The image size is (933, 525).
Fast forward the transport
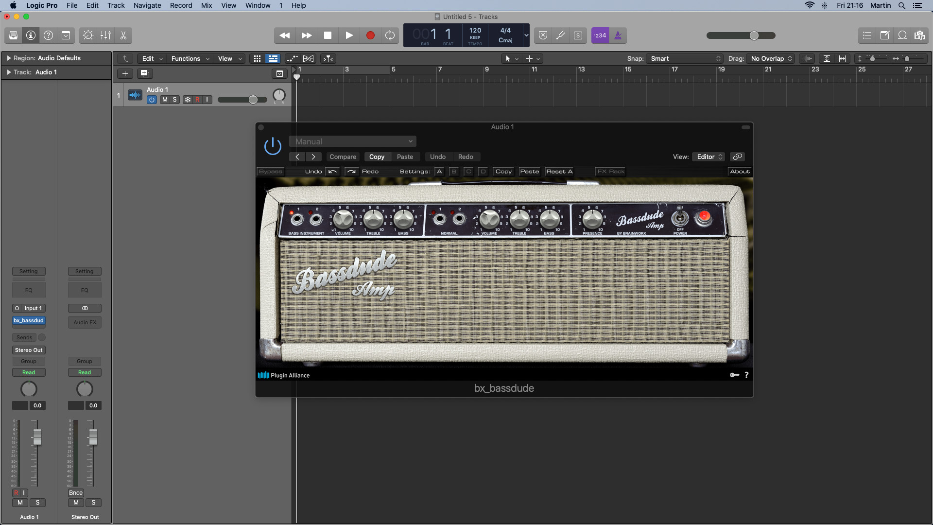306,35
